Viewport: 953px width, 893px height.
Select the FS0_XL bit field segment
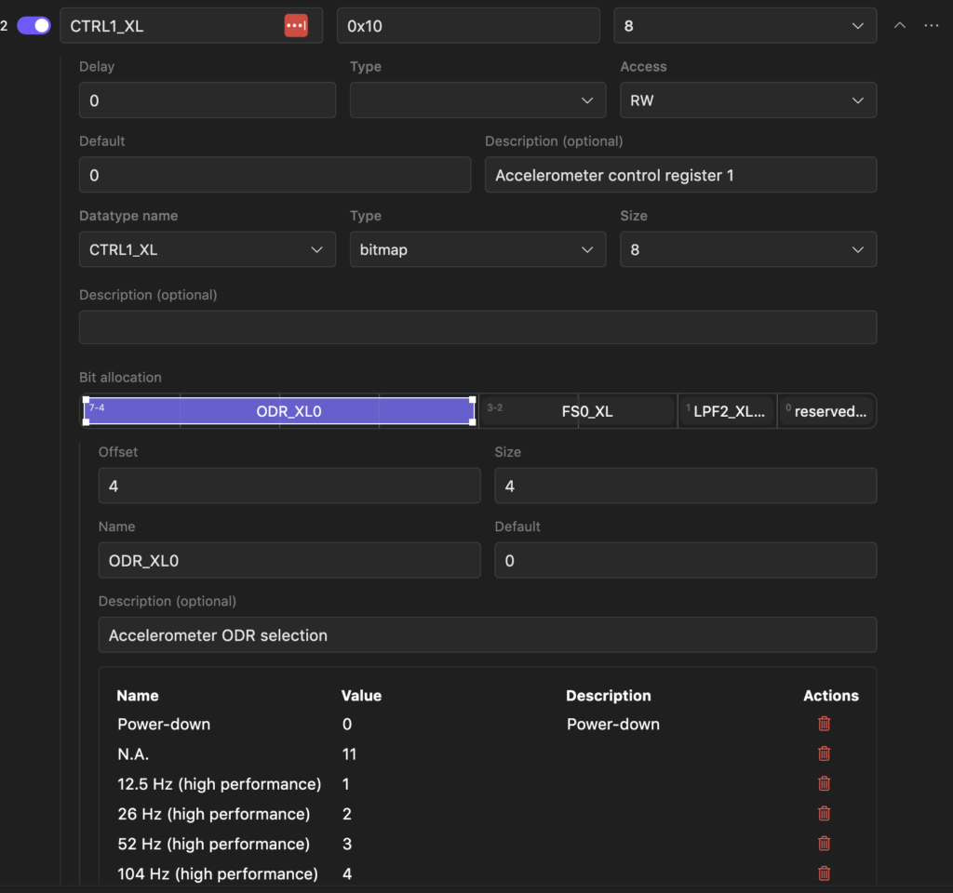(578, 411)
